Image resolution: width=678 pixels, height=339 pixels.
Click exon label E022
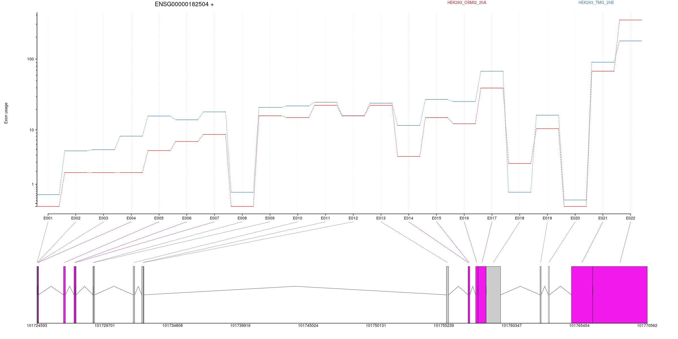coord(631,218)
